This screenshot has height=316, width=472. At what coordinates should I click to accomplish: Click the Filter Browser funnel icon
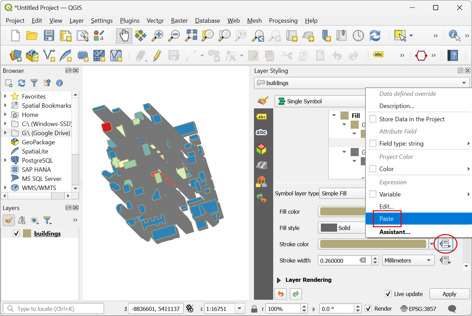pyautogui.click(x=34, y=83)
